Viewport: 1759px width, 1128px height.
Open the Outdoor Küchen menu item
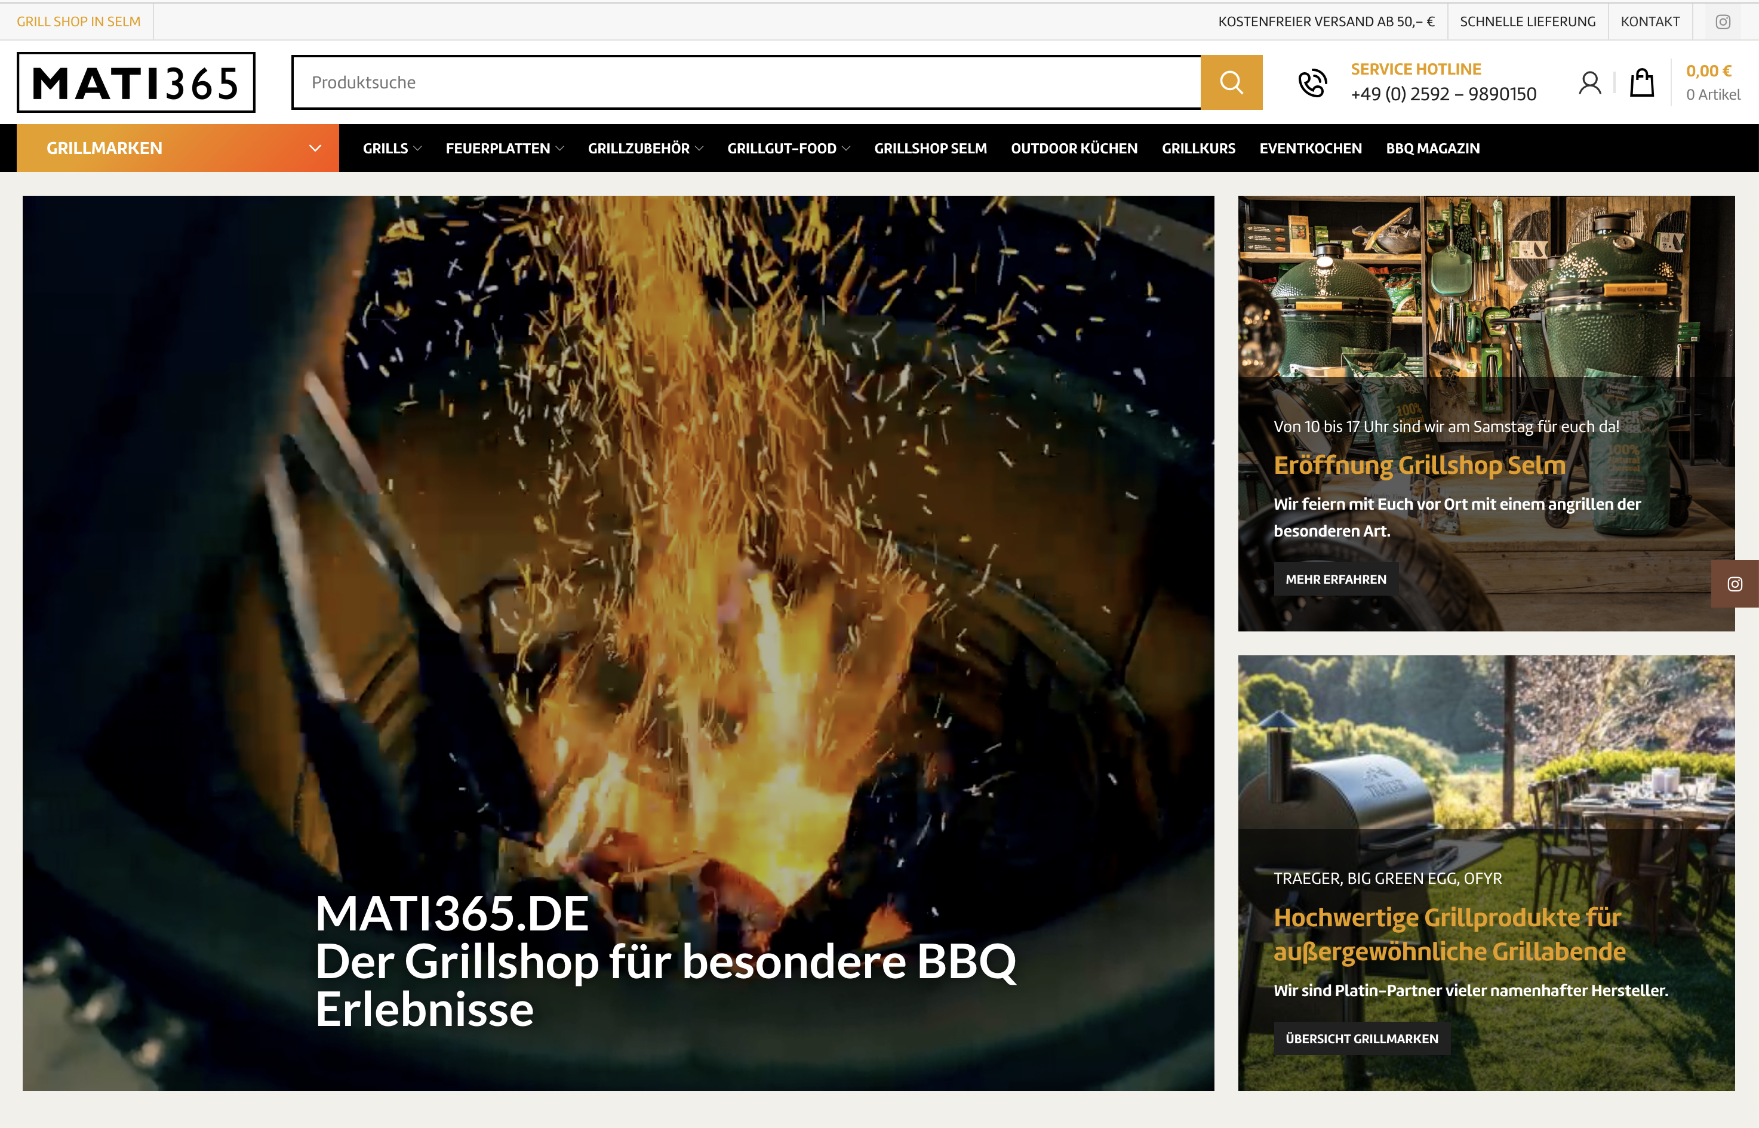point(1074,149)
